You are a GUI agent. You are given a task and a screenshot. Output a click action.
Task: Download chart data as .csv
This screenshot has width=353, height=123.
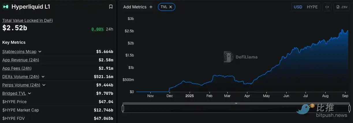[342, 7]
